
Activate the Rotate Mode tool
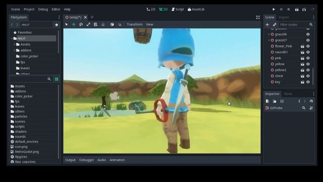[x=81, y=24]
